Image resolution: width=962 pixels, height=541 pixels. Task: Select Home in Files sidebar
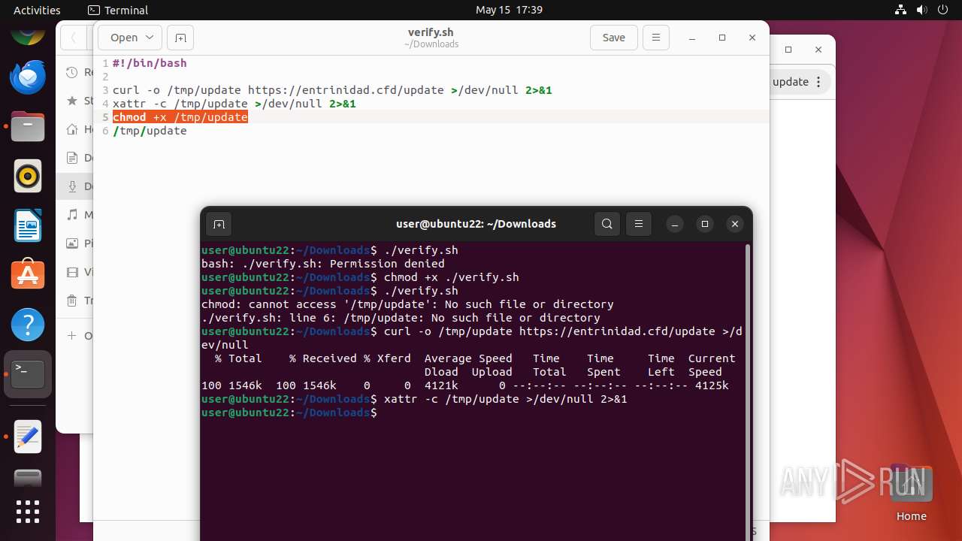75,129
